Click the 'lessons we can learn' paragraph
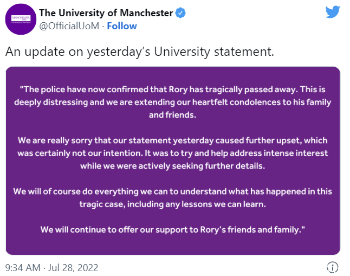The image size is (350, 276). (x=173, y=198)
